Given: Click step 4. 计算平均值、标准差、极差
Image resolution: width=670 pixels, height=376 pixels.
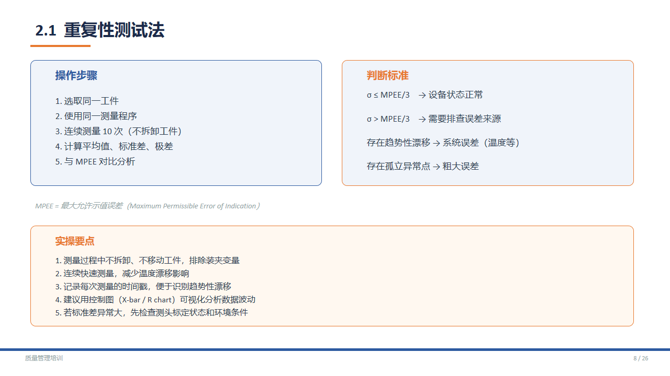Looking at the screenshot, I should 114,147.
